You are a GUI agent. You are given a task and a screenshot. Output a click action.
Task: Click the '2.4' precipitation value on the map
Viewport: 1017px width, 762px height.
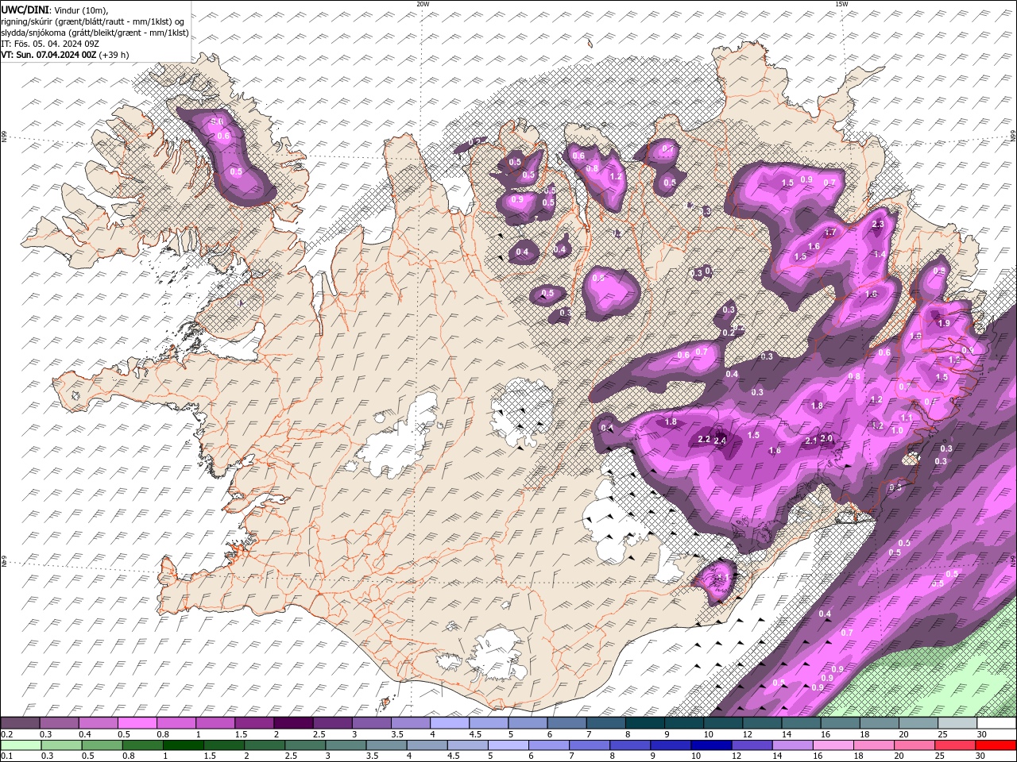point(721,441)
